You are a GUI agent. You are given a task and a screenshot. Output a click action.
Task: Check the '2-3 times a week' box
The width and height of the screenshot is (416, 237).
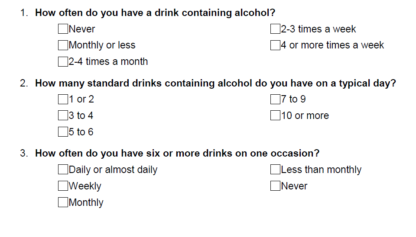pos(276,29)
